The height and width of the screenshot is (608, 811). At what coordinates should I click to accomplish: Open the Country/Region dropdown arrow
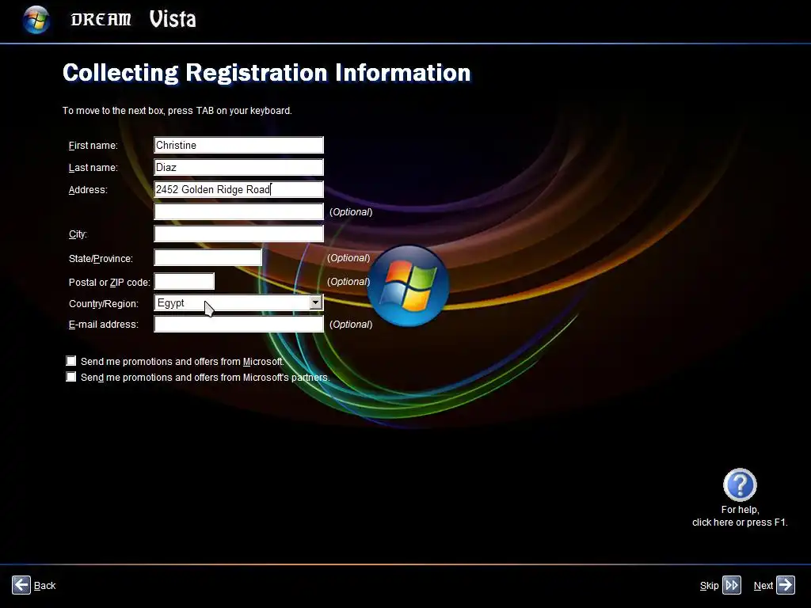tap(315, 302)
